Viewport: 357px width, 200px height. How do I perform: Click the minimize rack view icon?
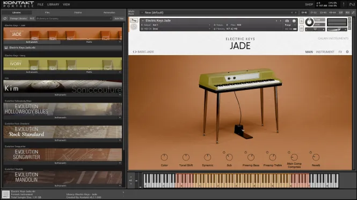353,12
